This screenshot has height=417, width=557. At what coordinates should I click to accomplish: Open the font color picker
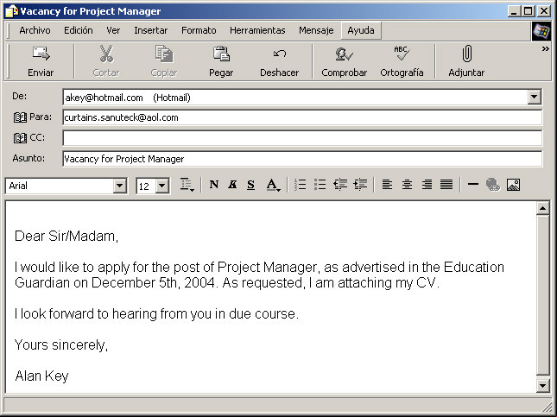pyautogui.click(x=273, y=185)
